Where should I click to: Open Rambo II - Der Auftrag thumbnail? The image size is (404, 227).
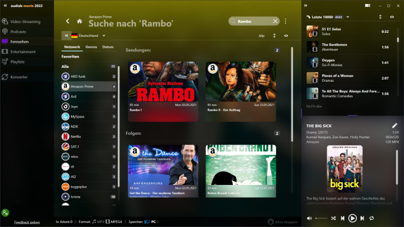point(241,82)
